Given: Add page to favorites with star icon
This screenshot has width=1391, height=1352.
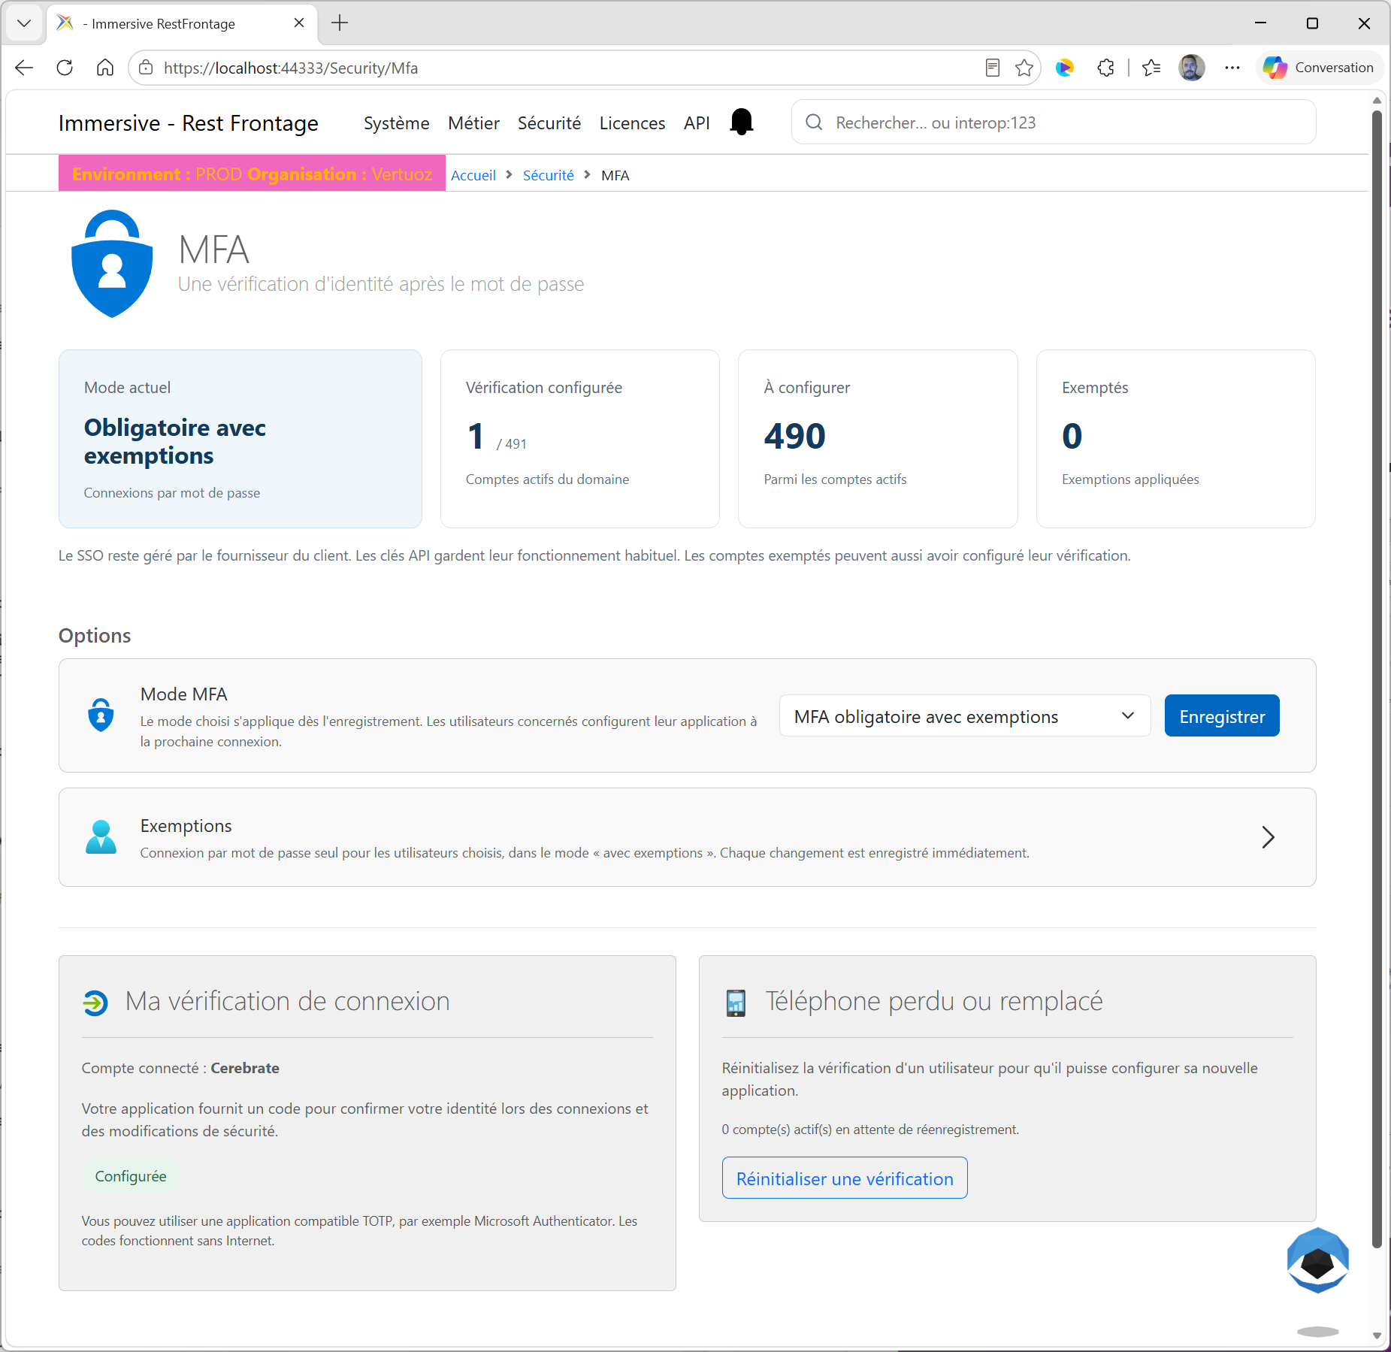Looking at the screenshot, I should (x=1024, y=68).
